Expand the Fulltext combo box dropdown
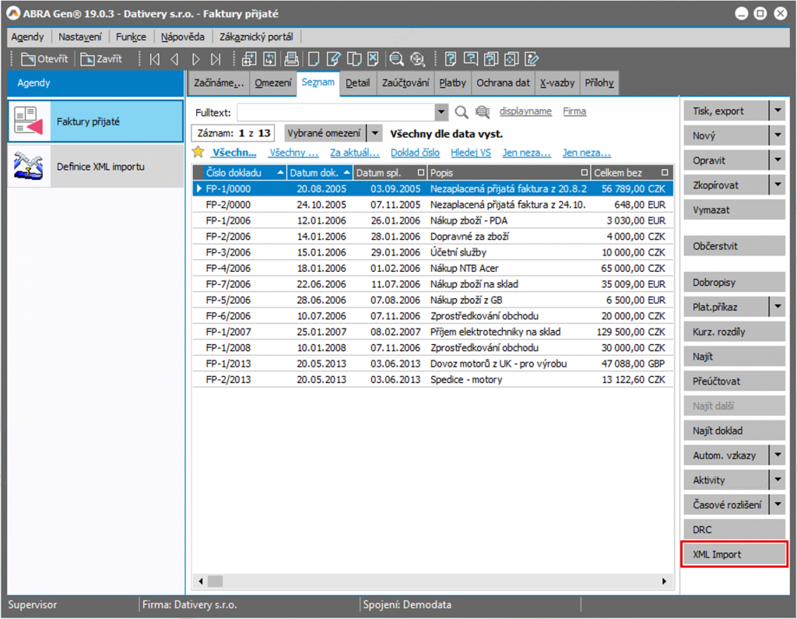 [x=441, y=112]
